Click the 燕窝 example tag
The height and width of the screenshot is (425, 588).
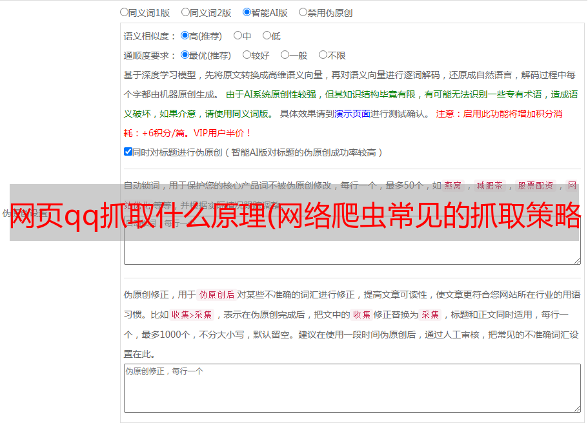[452, 185]
